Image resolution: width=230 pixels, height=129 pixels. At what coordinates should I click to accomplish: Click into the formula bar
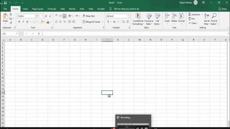135,34
